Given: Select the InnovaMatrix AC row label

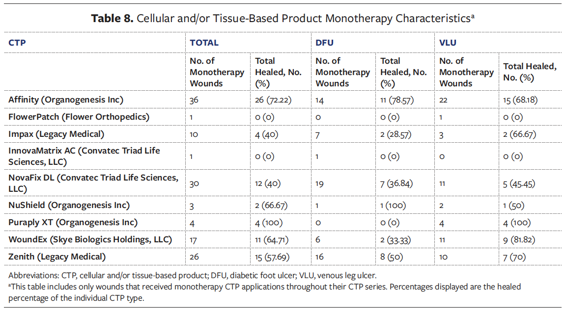Looking at the screenshot, I should pos(84,156).
